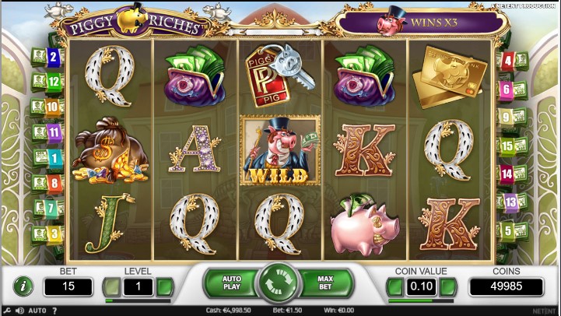Decrease coin value with left stepper
The width and height of the screenshot is (561, 316).
395,286
